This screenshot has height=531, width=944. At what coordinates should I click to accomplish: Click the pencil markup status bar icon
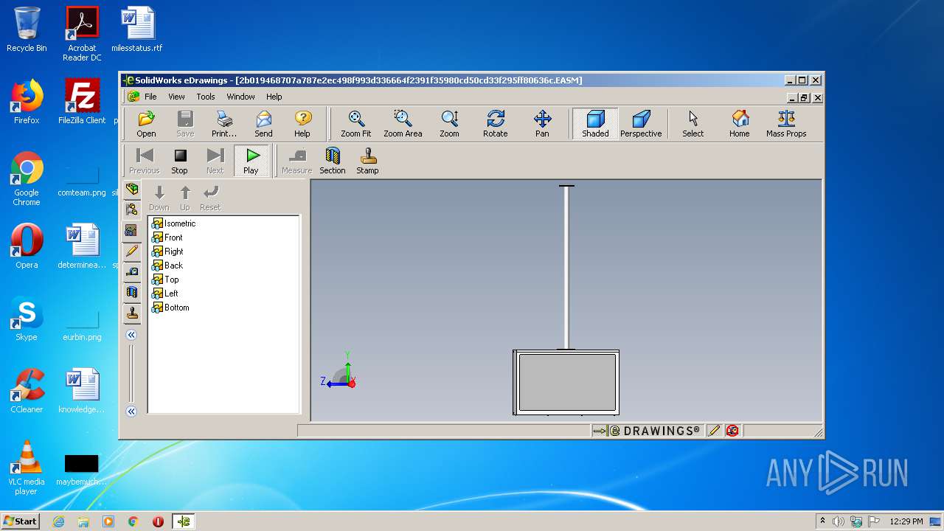[x=713, y=431]
